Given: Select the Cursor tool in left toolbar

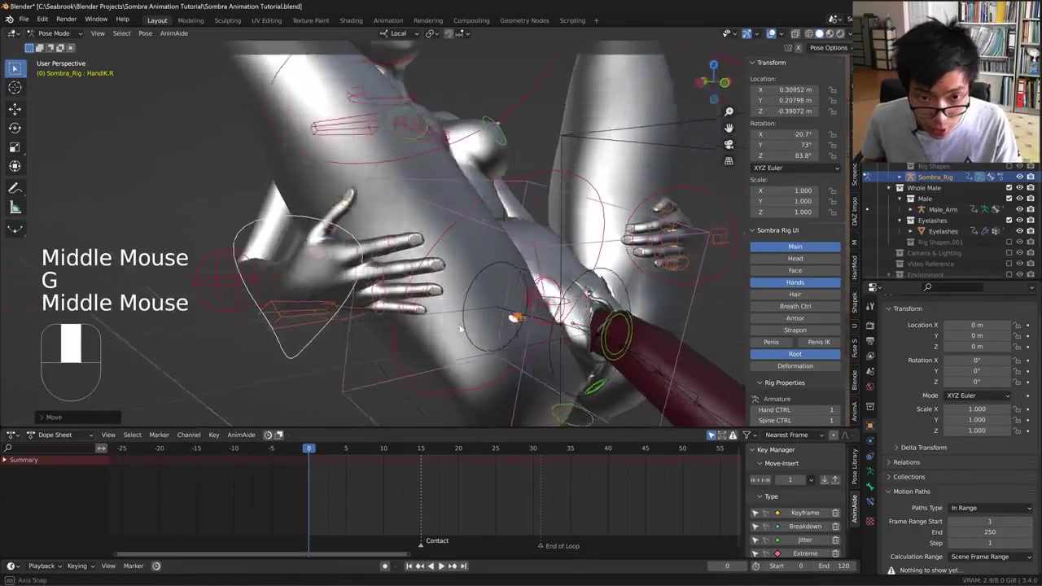Looking at the screenshot, I should coord(15,88).
